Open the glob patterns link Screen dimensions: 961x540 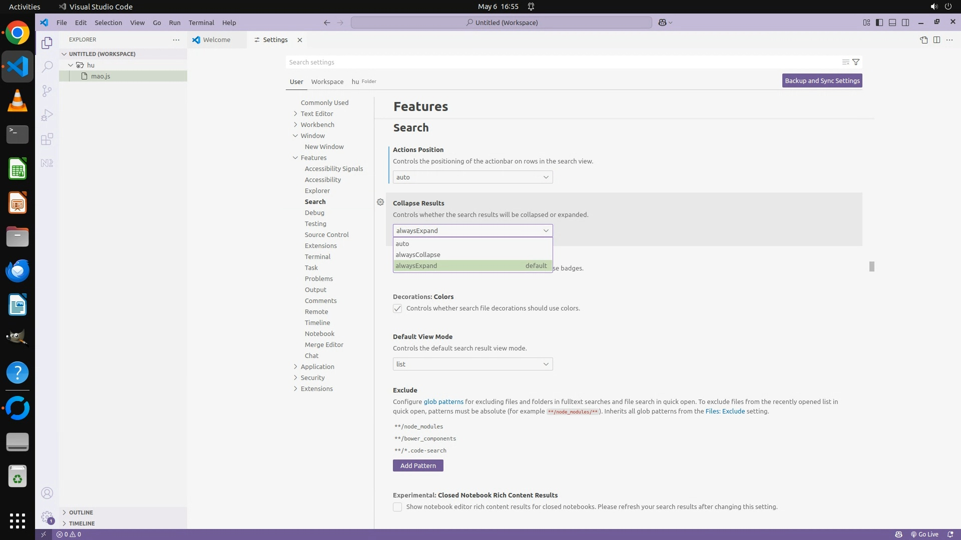pyautogui.click(x=443, y=401)
